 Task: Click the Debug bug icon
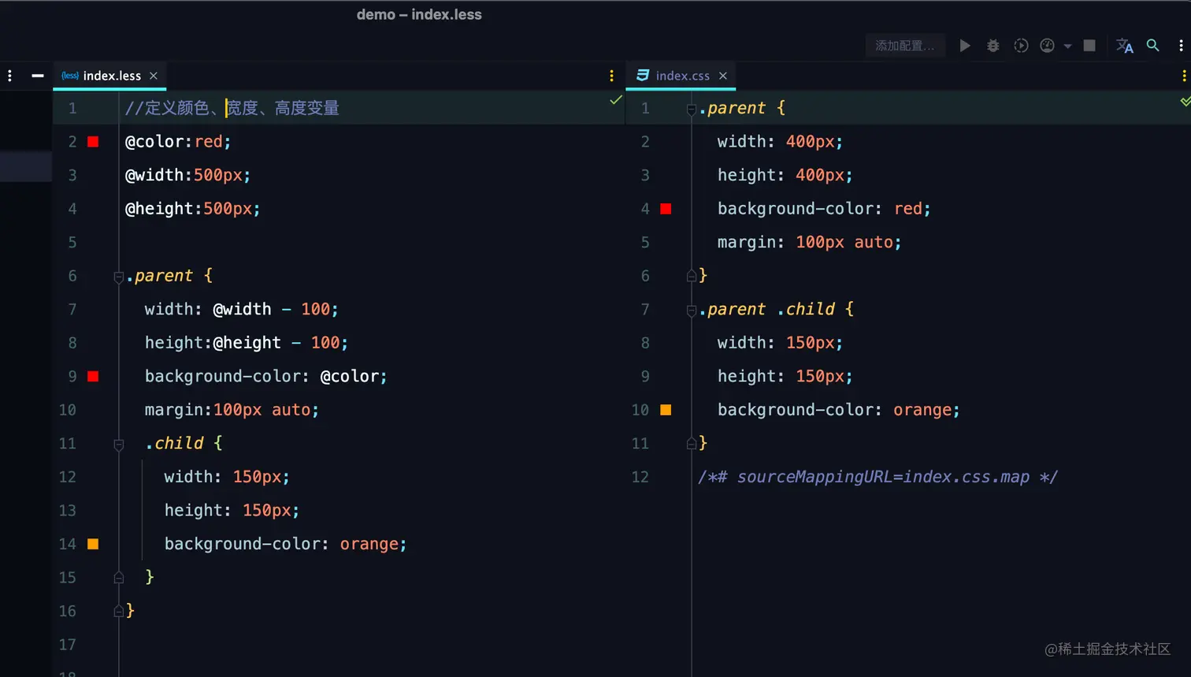(993, 46)
